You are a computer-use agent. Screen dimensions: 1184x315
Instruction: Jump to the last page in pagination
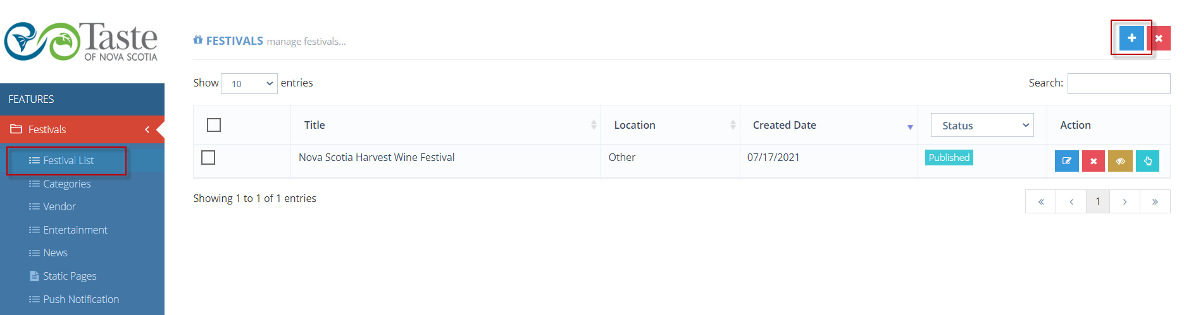1155,201
